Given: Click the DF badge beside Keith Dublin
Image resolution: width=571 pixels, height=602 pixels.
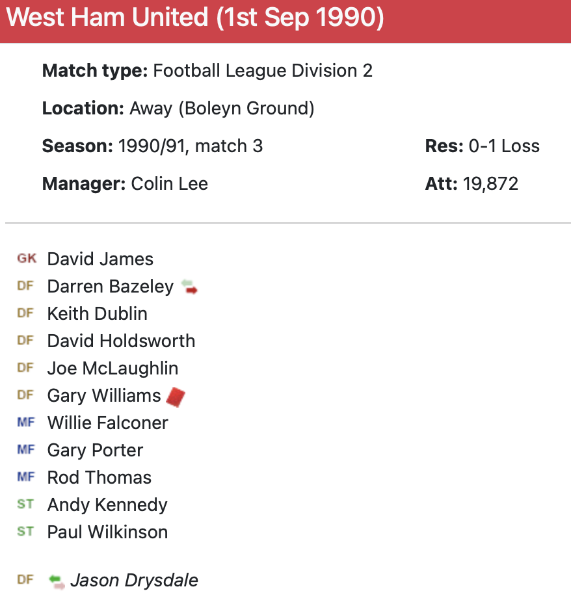Looking at the screenshot, I should pos(25,313).
